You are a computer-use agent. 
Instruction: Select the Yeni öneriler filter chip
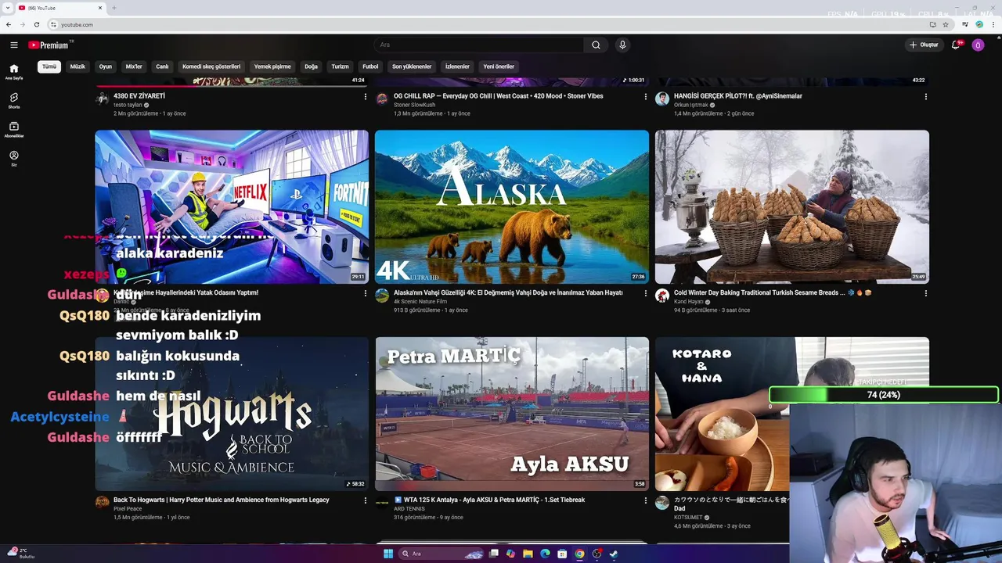[x=499, y=66]
